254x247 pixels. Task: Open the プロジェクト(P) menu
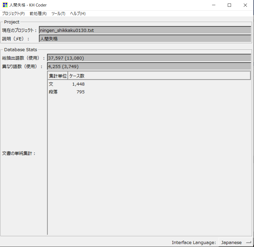(x=13, y=14)
